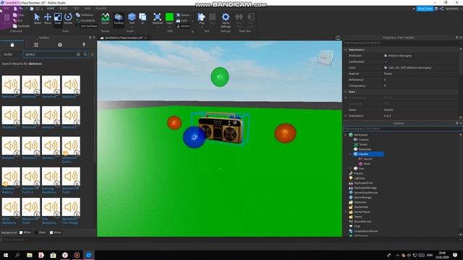The width and height of the screenshot is (463, 260).
Task: Activate the Move tool
Action: click(48, 19)
